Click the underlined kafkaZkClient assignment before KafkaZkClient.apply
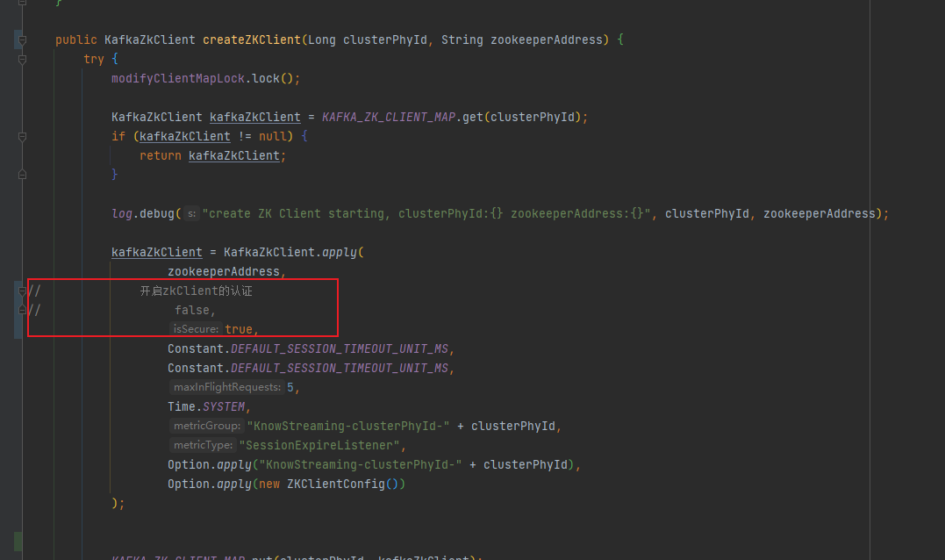 click(156, 252)
